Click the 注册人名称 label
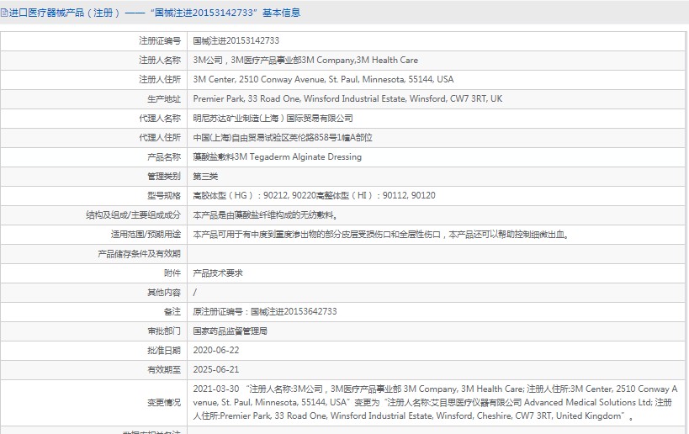 pos(160,61)
